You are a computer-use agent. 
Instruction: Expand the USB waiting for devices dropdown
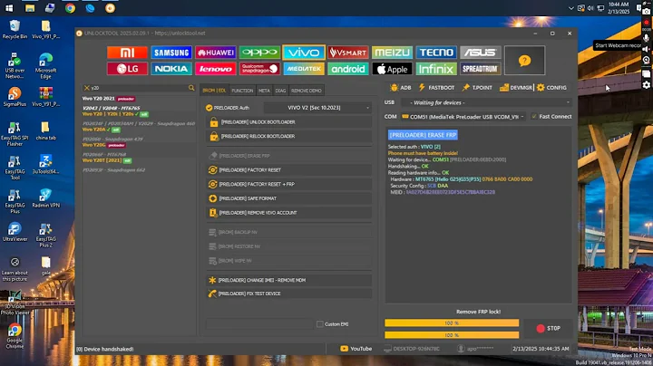pos(486,102)
